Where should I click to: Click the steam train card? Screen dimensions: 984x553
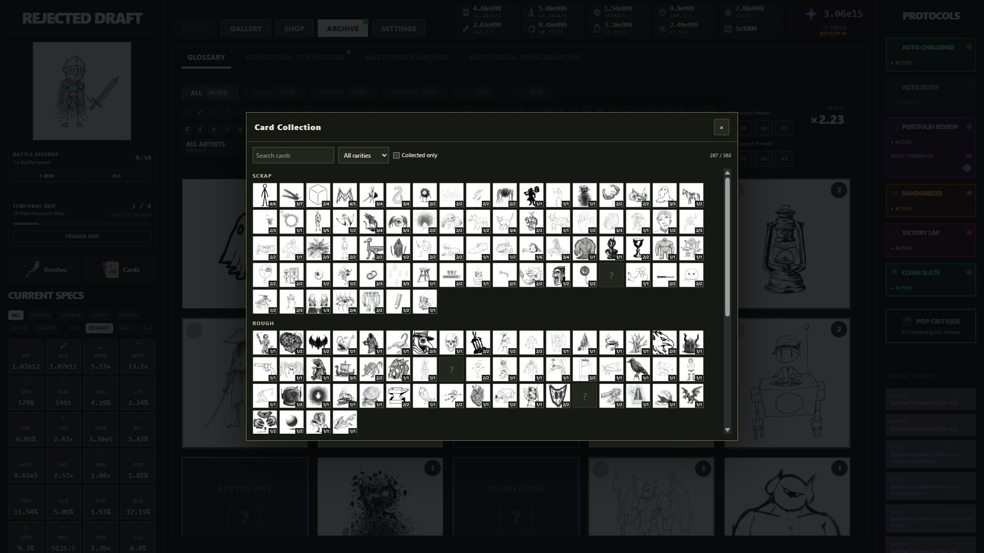click(x=345, y=396)
